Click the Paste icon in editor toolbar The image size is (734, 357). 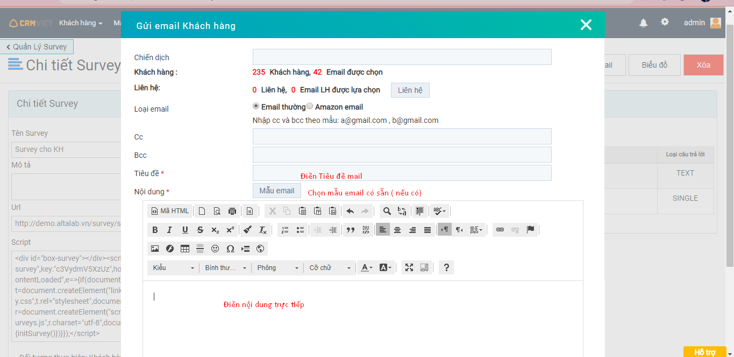coord(302,211)
